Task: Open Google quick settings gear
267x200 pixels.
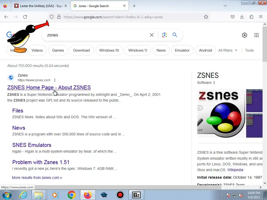Action: [245, 35]
